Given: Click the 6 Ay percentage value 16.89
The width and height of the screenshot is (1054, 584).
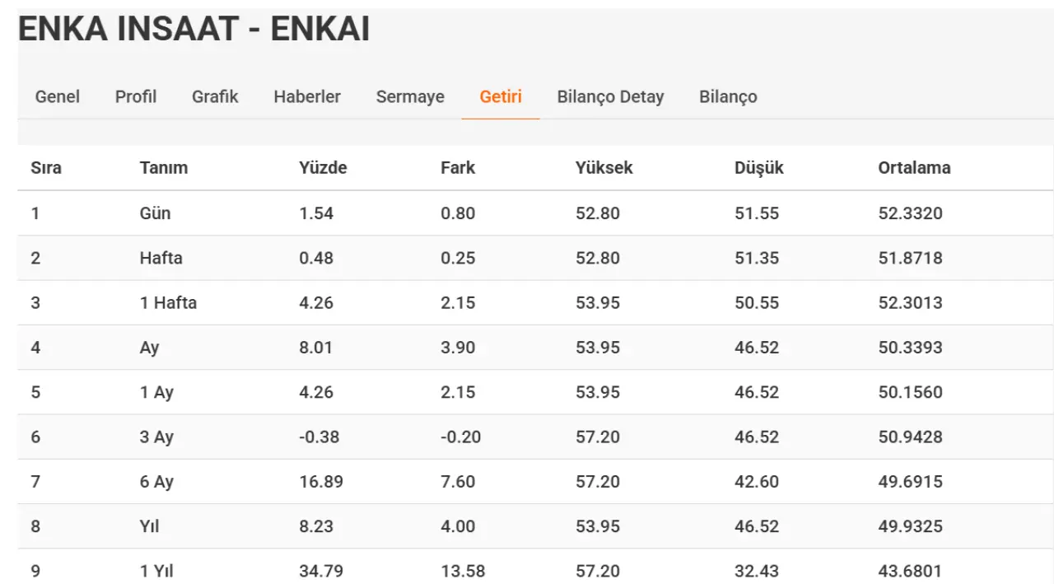Looking at the screenshot, I should (x=321, y=482).
